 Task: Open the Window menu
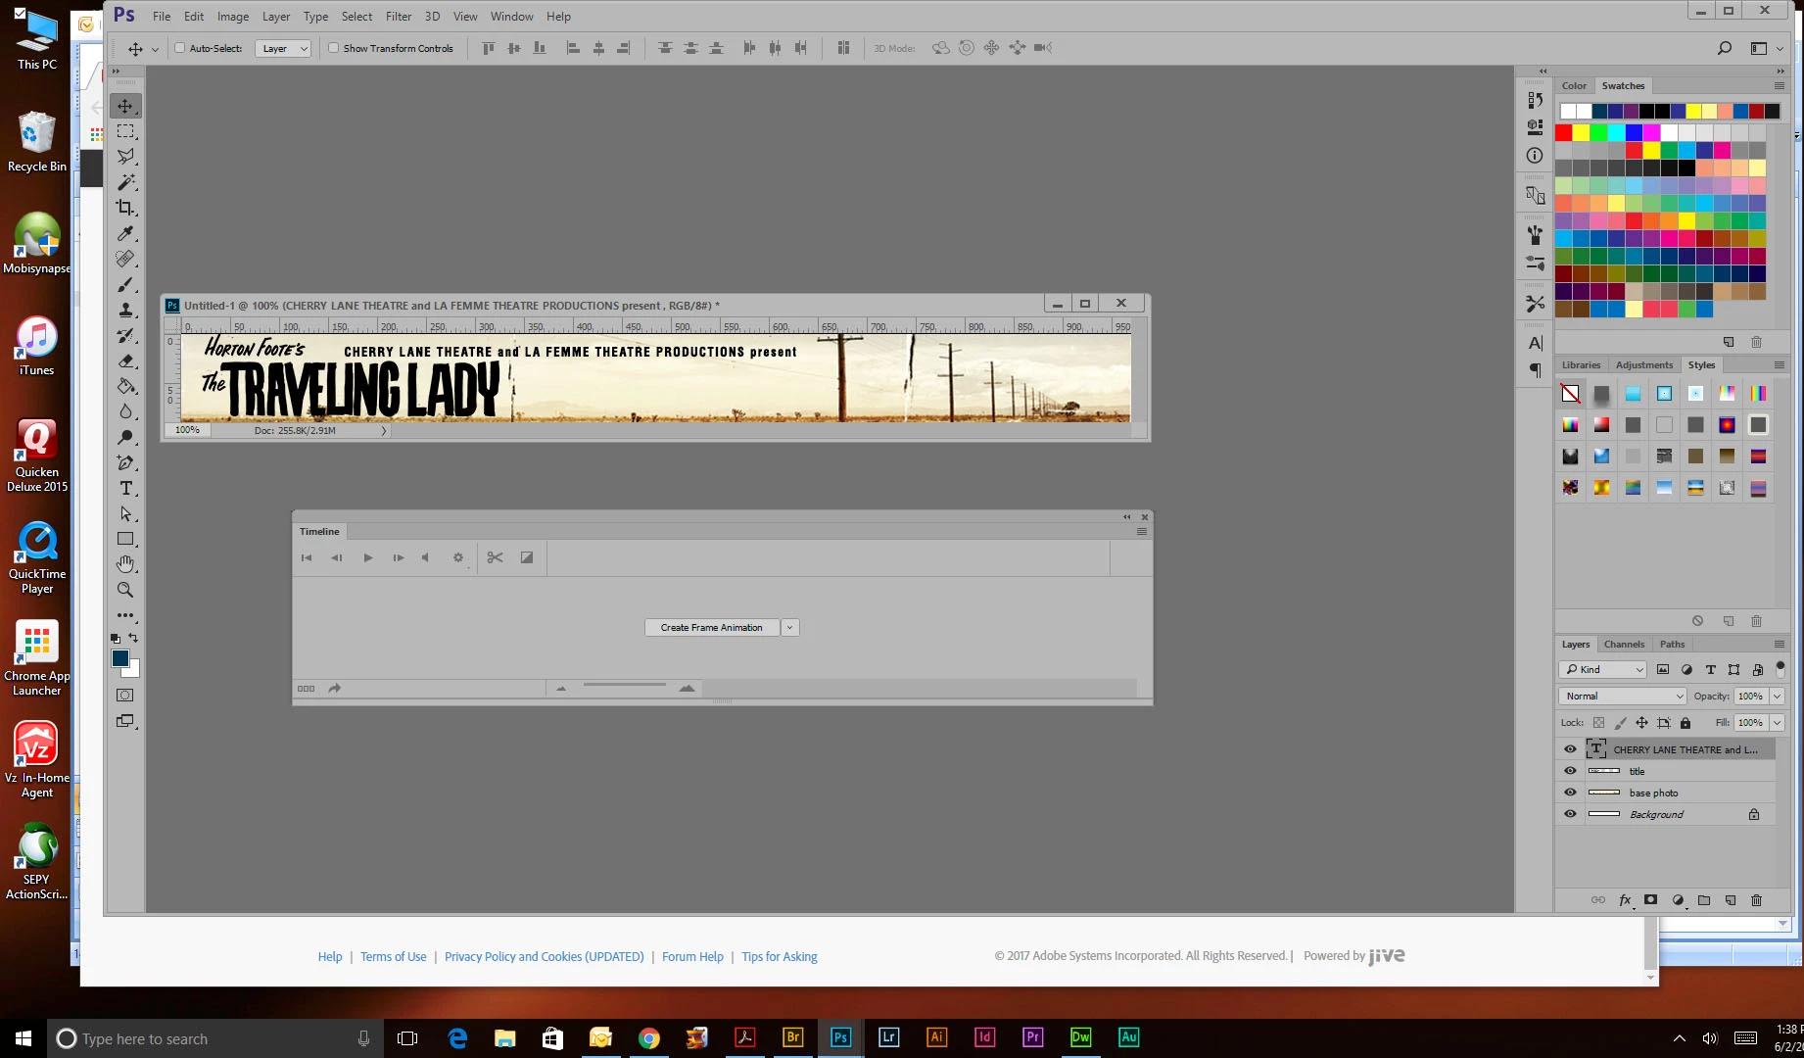(511, 17)
